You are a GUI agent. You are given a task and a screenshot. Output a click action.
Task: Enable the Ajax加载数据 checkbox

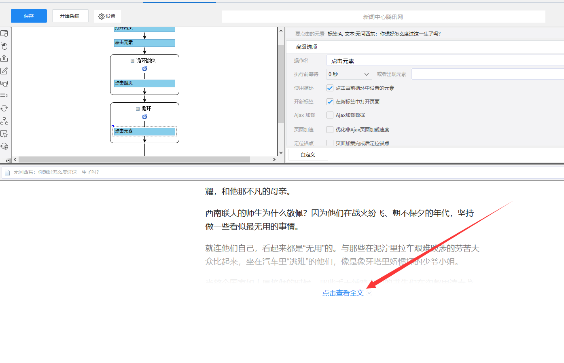pyautogui.click(x=330, y=115)
